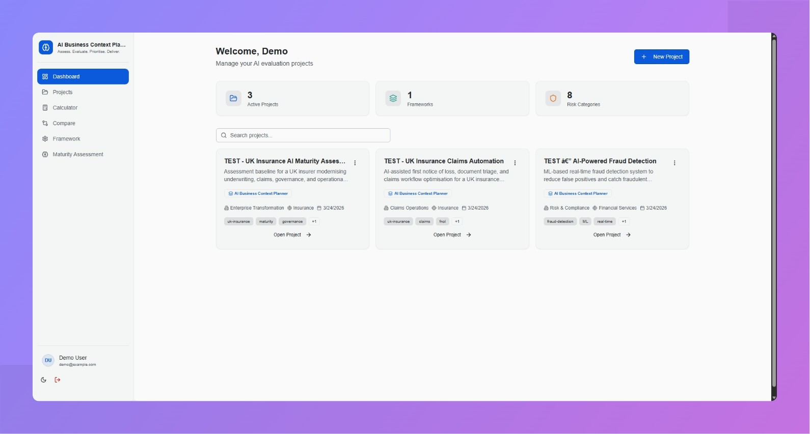810x434 pixels.
Task: Click the Risk Categories shield icon
Action: 553,98
